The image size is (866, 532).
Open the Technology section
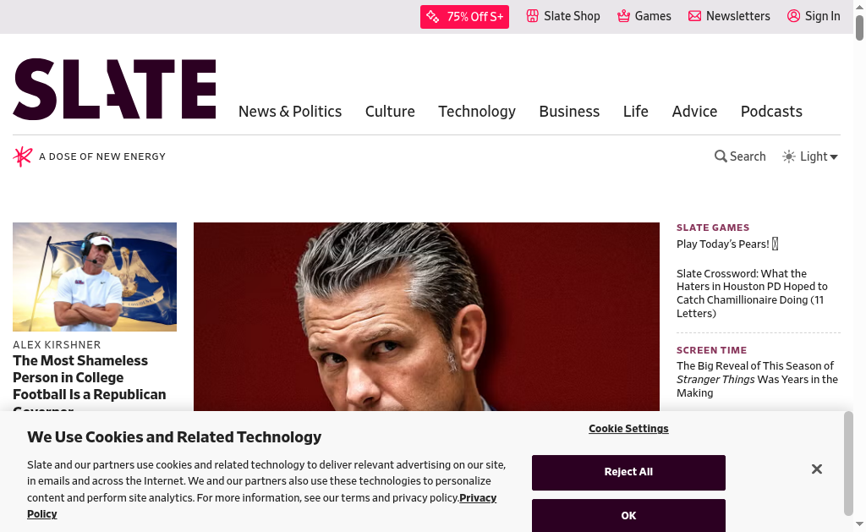pyautogui.click(x=477, y=112)
